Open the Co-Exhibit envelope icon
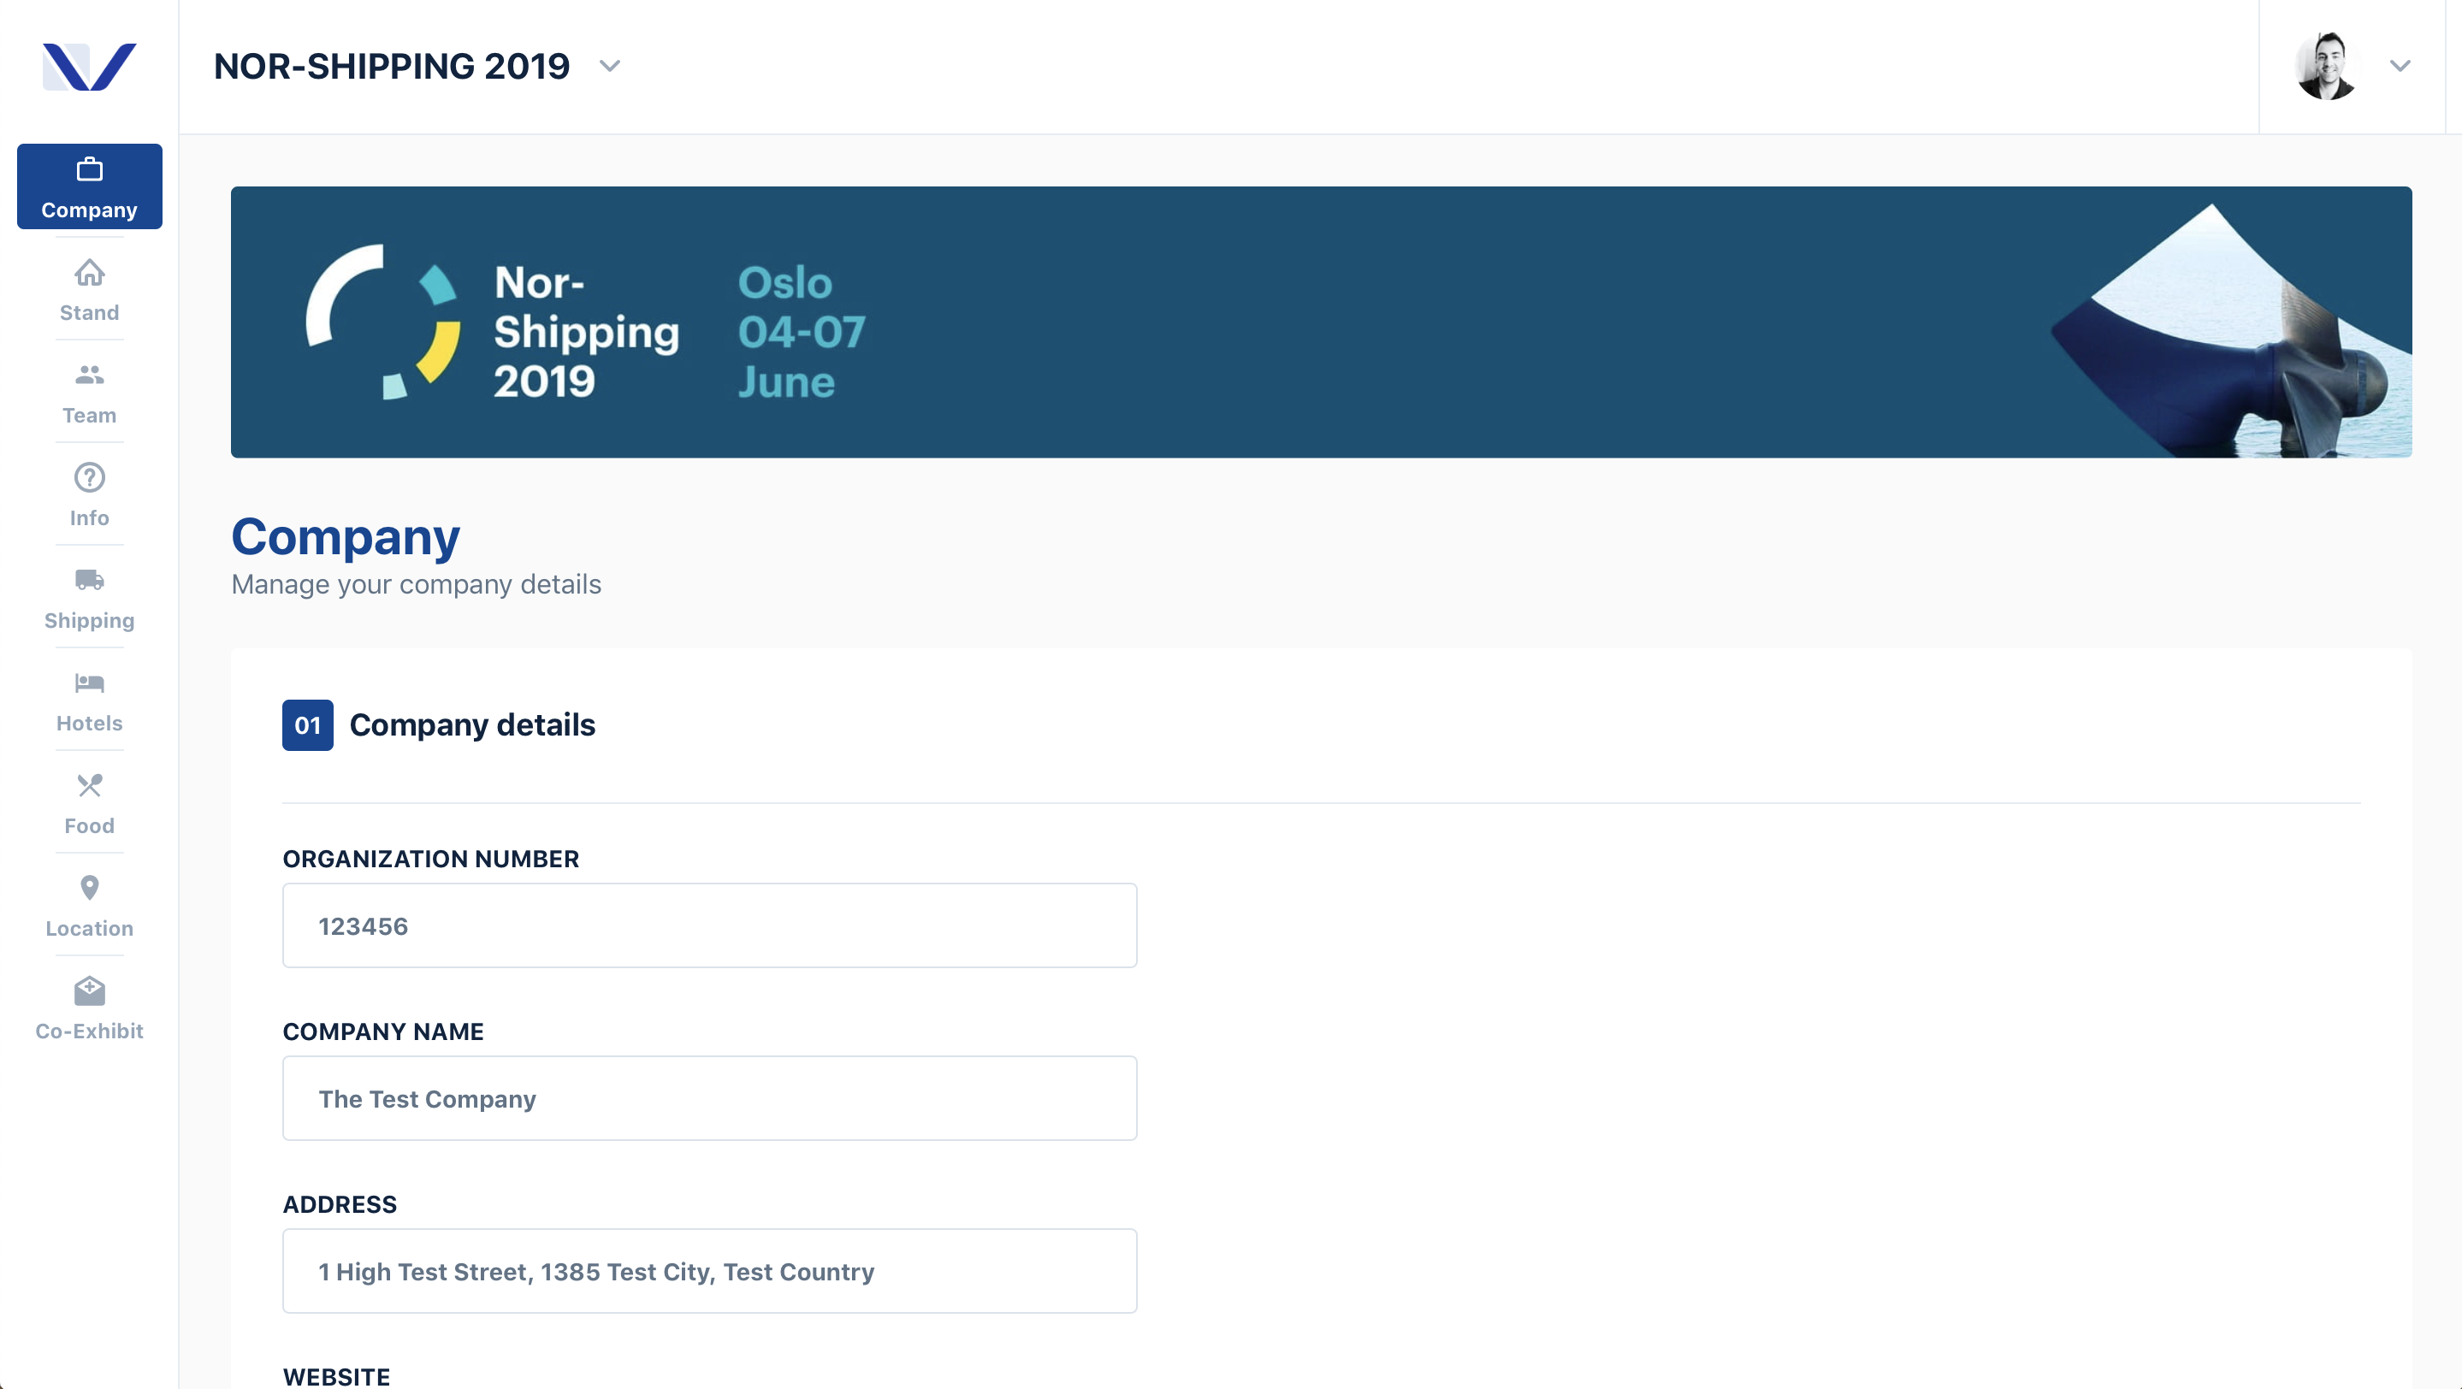The image size is (2462, 1389). coord(89,990)
